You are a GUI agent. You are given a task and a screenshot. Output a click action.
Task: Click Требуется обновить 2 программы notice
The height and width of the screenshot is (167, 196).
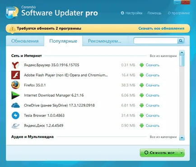click(49, 28)
